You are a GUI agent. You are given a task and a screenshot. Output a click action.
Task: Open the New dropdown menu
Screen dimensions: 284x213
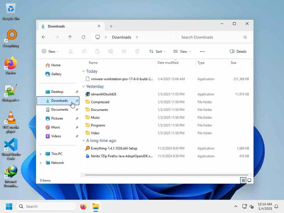tap(50, 51)
